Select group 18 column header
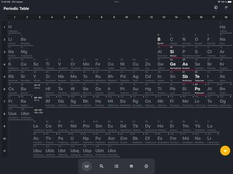 coord(226,17)
